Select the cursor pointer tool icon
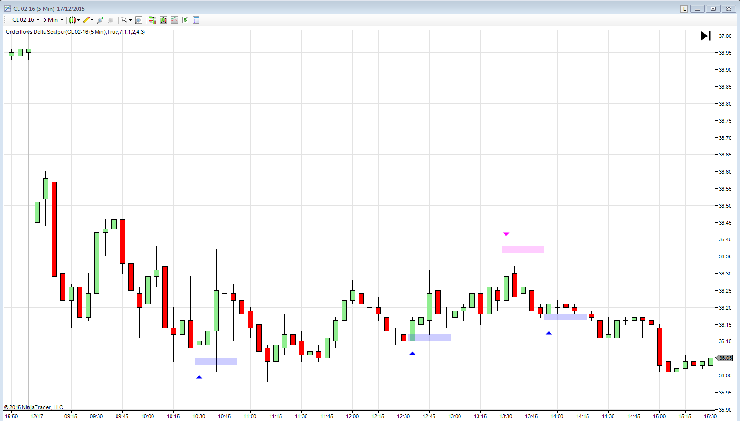 [x=124, y=20]
